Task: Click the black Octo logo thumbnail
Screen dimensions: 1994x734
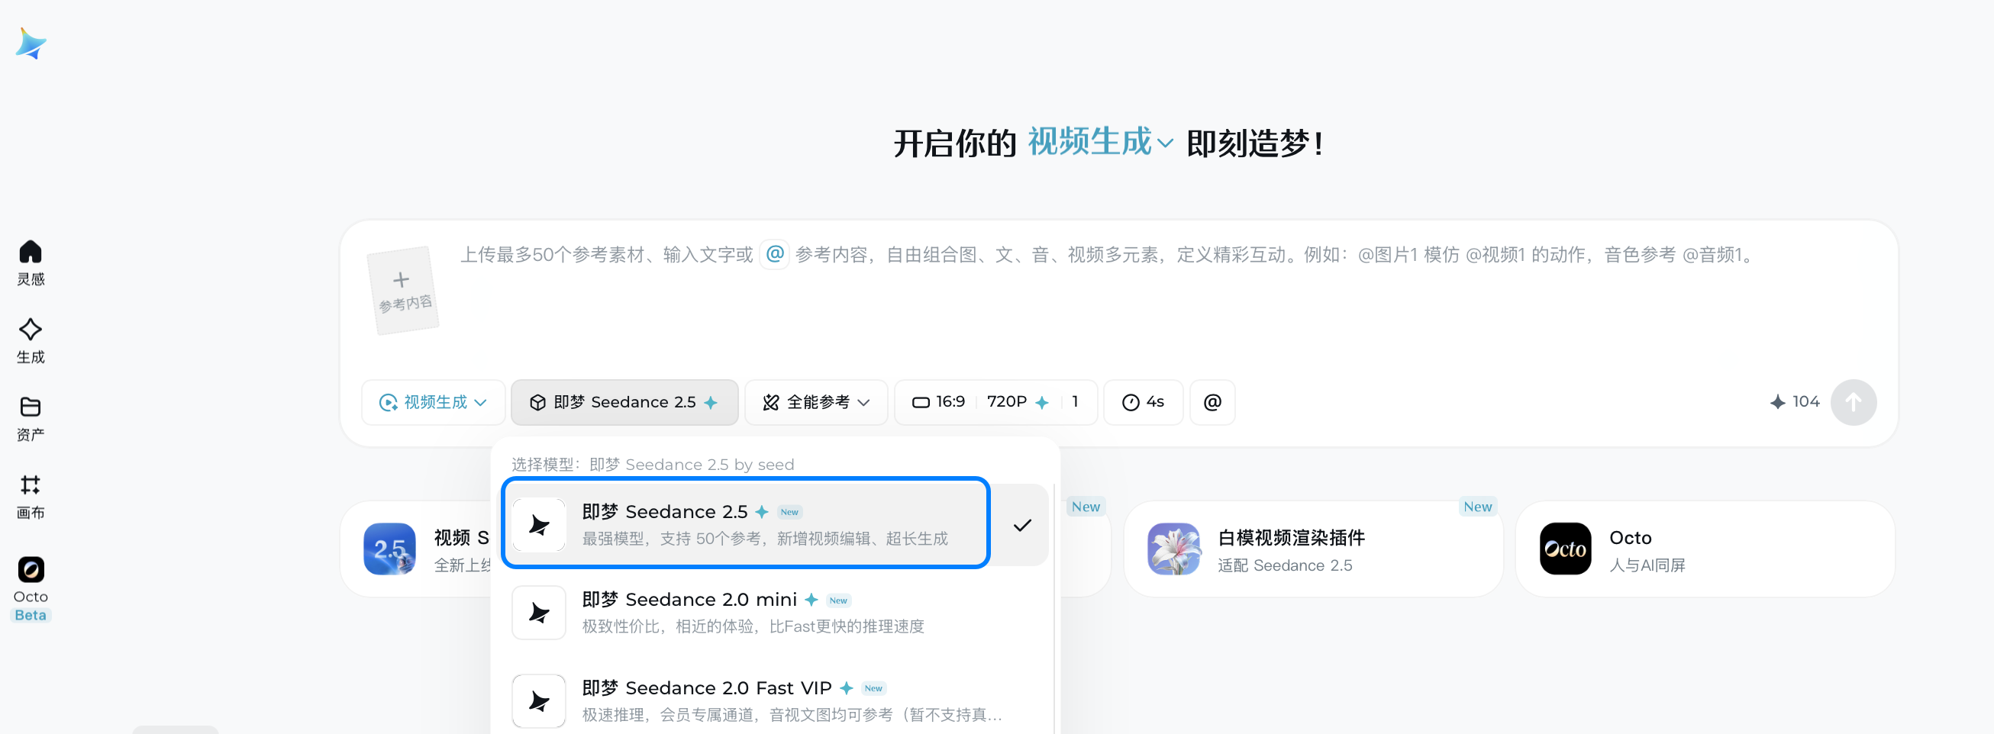Action: (1565, 549)
